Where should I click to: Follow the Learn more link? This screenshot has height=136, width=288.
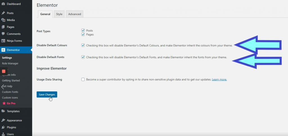[x=219, y=80]
